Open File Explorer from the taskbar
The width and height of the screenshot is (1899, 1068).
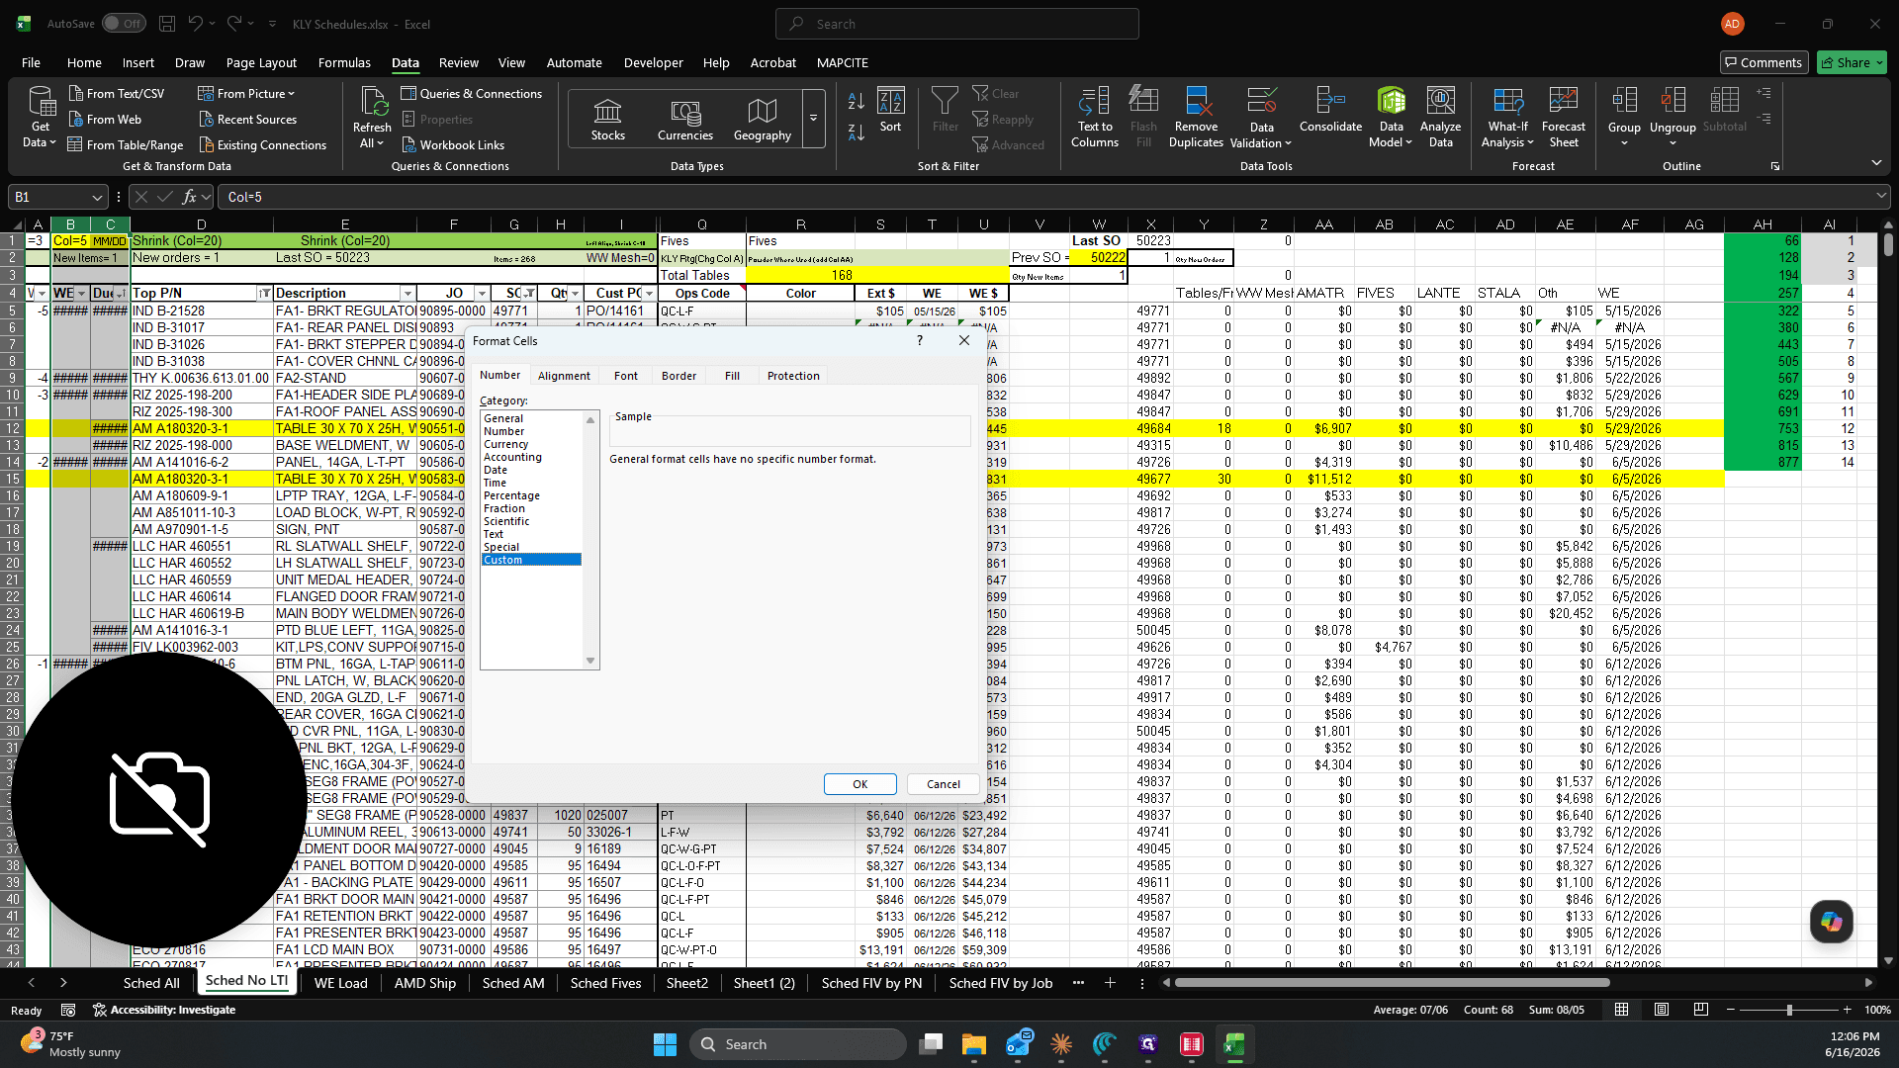(x=973, y=1044)
